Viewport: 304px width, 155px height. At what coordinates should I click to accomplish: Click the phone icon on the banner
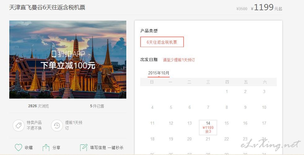pos(54,54)
